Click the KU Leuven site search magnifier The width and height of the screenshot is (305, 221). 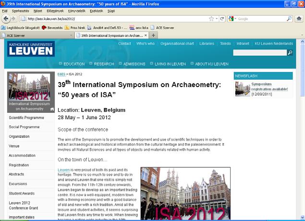(x=290, y=52)
